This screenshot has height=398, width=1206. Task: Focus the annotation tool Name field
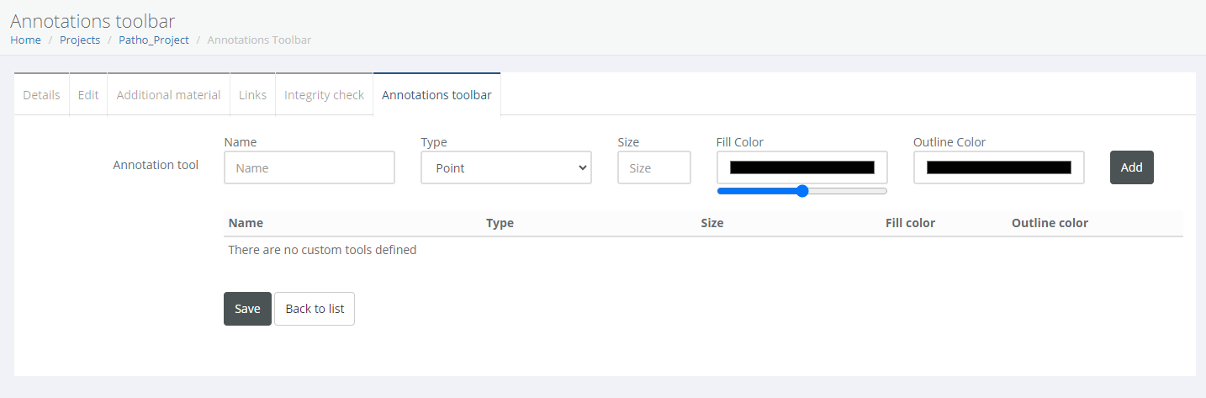(309, 167)
